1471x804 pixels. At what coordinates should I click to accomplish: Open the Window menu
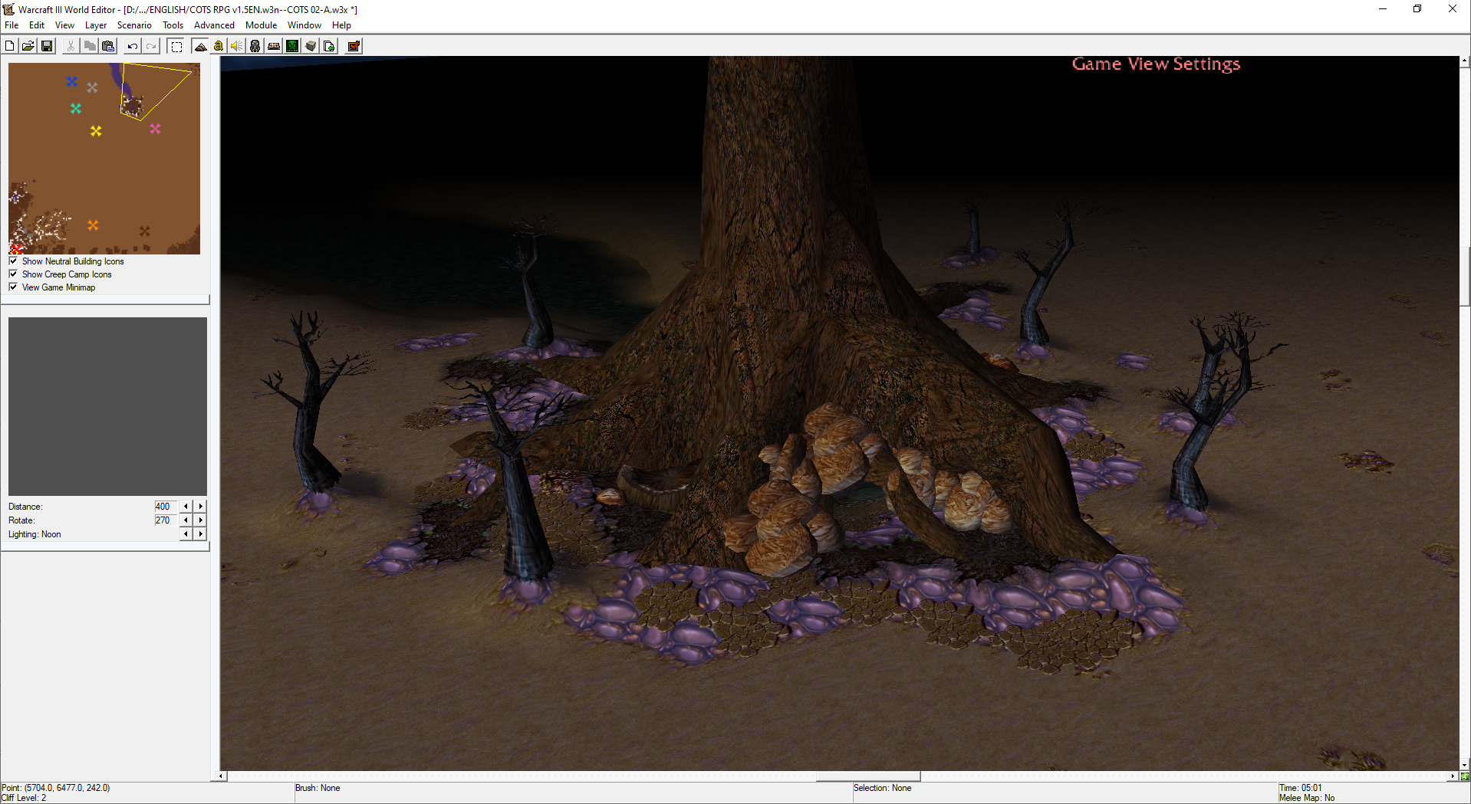pos(304,25)
